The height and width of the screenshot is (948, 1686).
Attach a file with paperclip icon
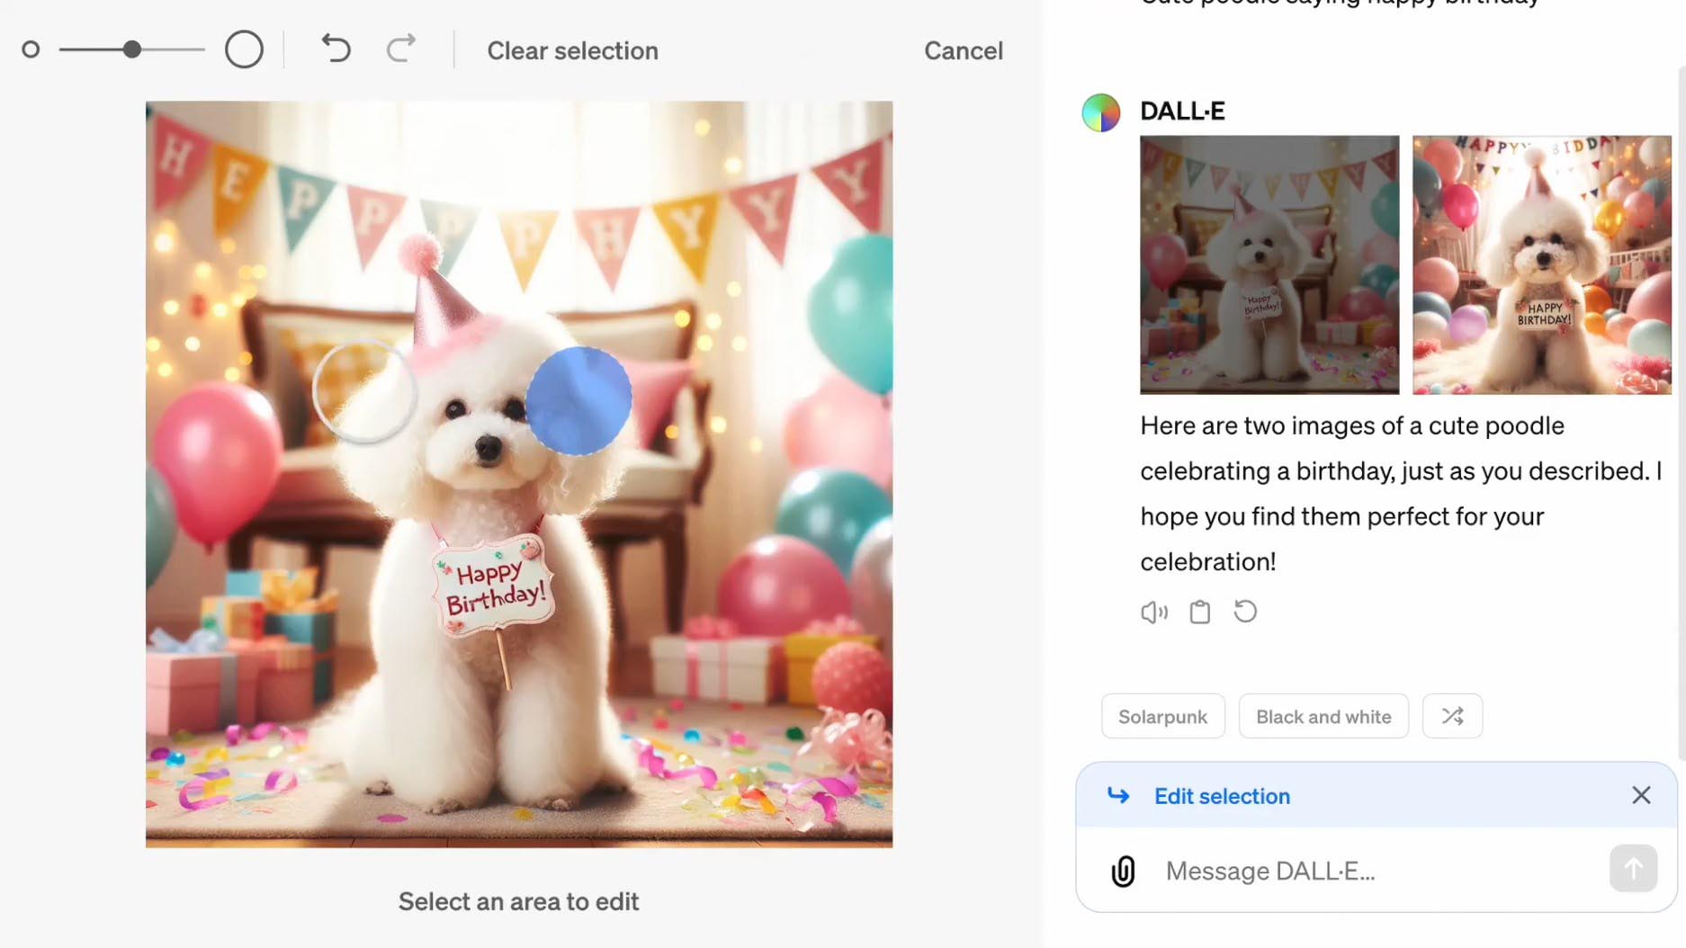click(x=1123, y=871)
